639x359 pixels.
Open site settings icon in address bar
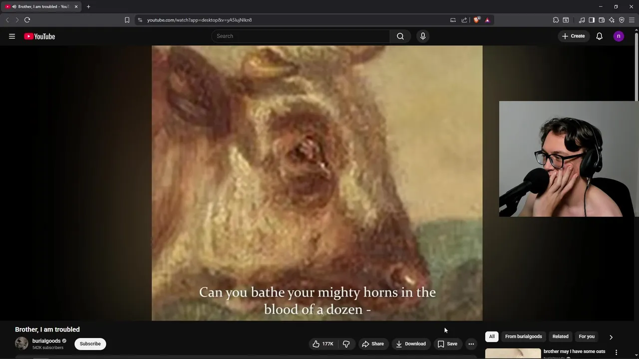(140, 20)
